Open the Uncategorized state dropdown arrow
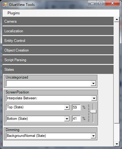Image resolution: width=122 pixels, height=149 pixels. [x=93, y=83]
